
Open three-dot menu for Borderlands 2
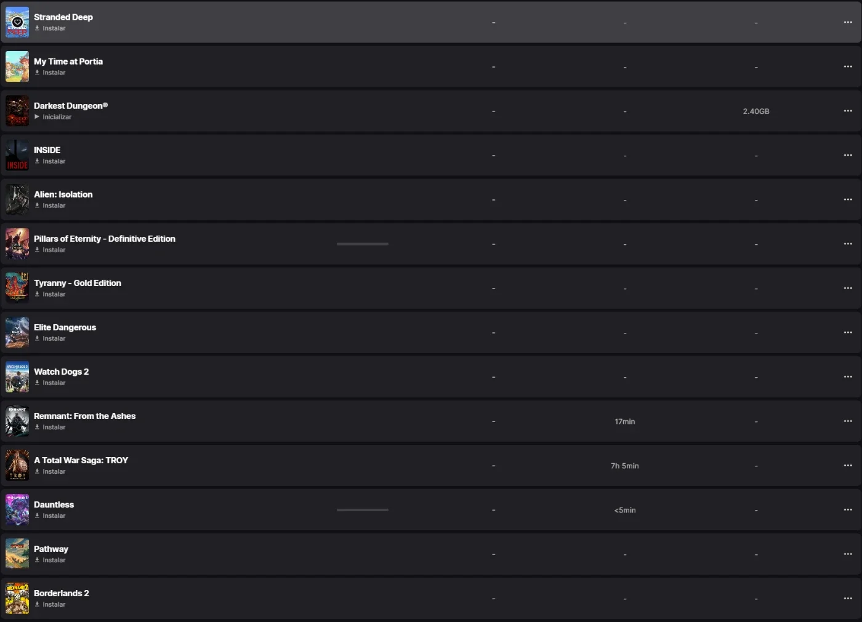(848, 598)
